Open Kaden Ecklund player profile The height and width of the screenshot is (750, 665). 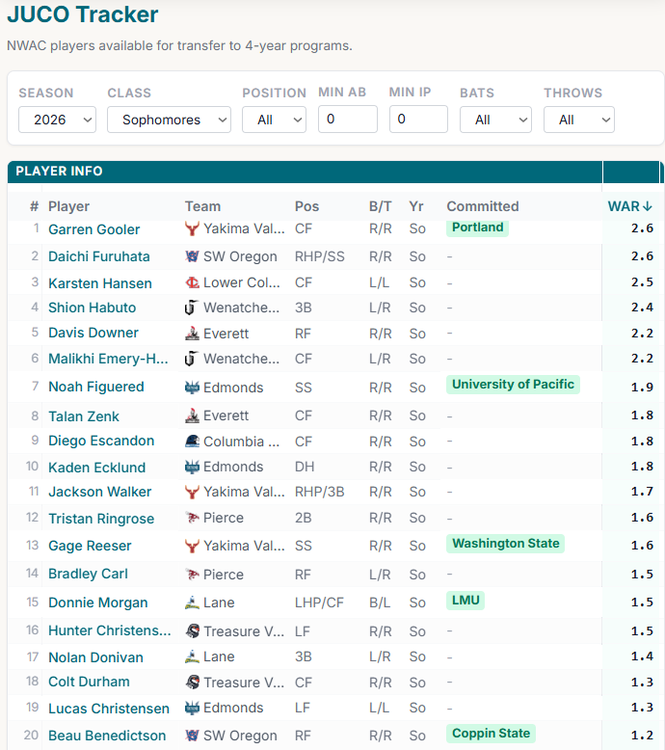click(x=97, y=468)
